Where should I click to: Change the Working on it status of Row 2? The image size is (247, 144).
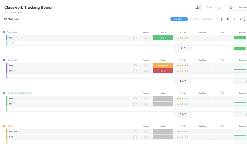[x=163, y=66]
